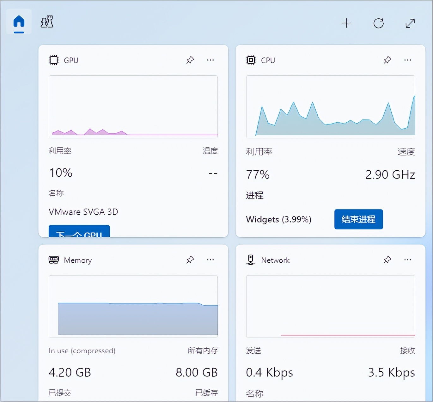Click the 下一个GPU button on the GPU widget
Image resolution: width=433 pixels, height=402 pixels.
[79, 233]
